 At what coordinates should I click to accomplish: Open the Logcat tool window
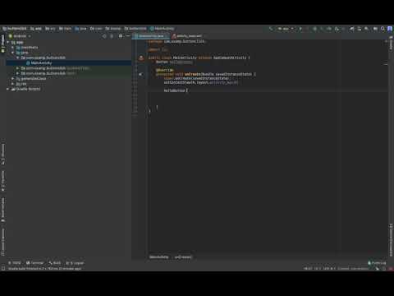[x=75, y=263]
